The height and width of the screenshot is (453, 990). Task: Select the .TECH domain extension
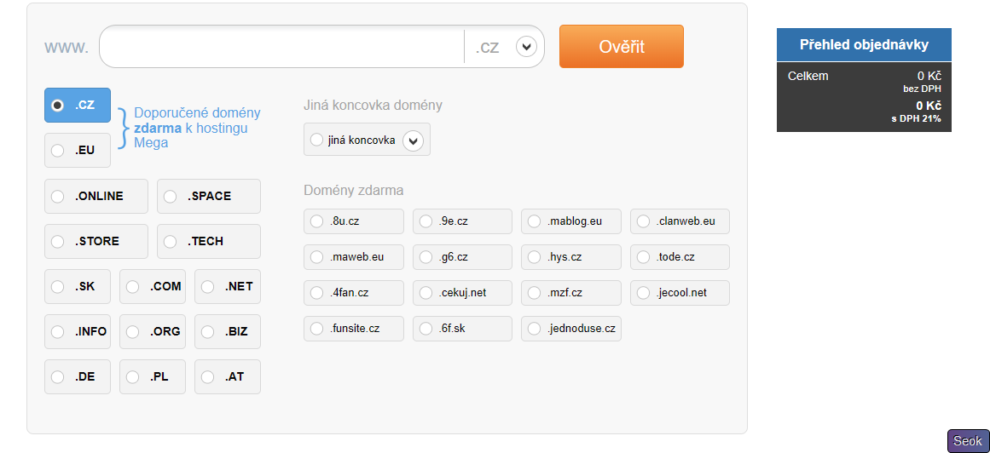171,242
